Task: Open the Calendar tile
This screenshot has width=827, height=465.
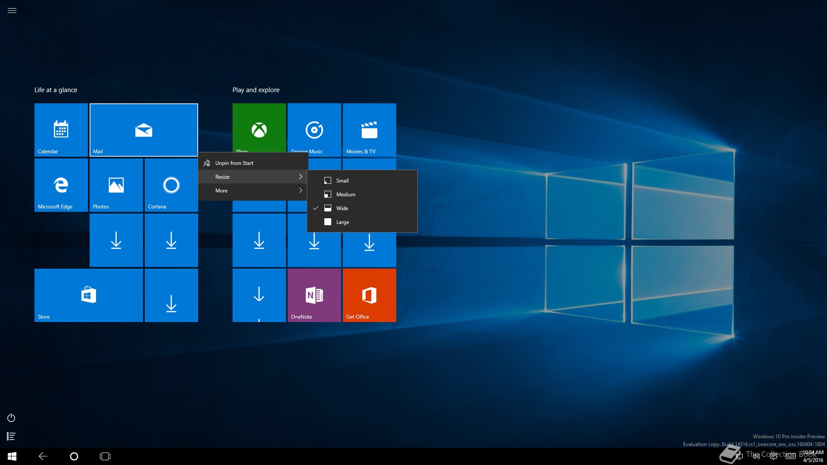Action: (61, 130)
